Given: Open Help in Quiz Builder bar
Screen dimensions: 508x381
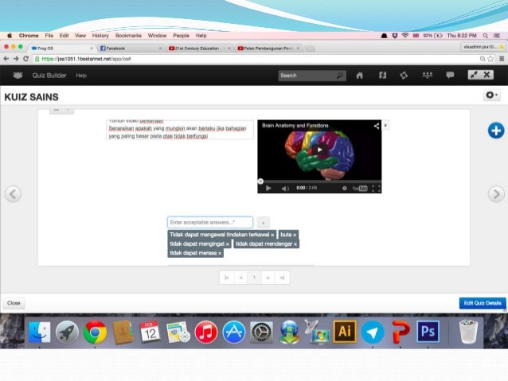Looking at the screenshot, I should click(x=81, y=76).
